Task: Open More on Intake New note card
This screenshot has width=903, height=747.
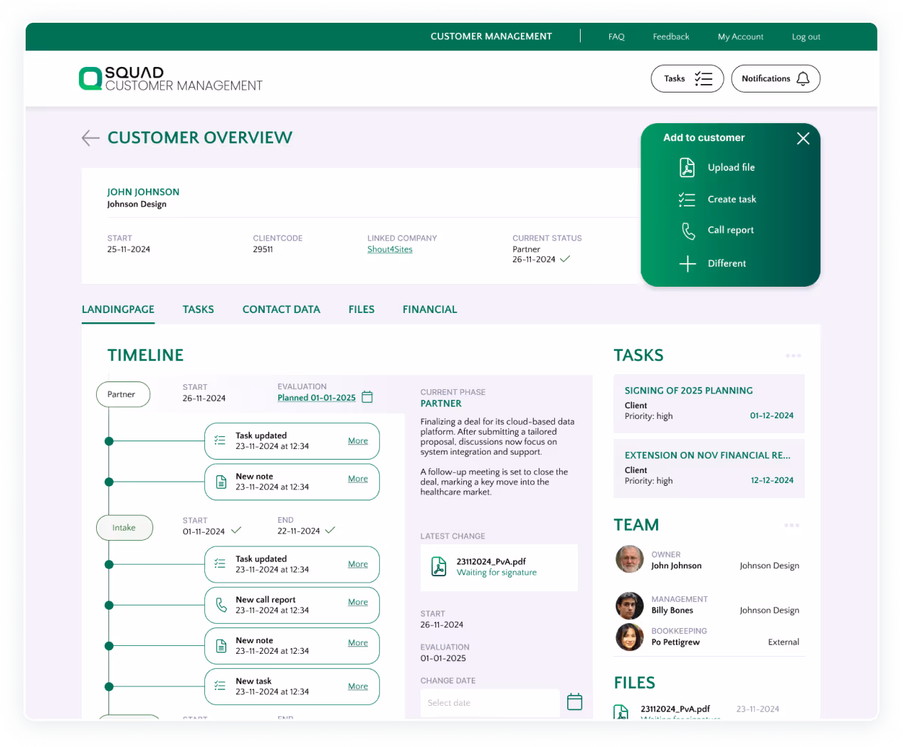Action: pos(358,642)
